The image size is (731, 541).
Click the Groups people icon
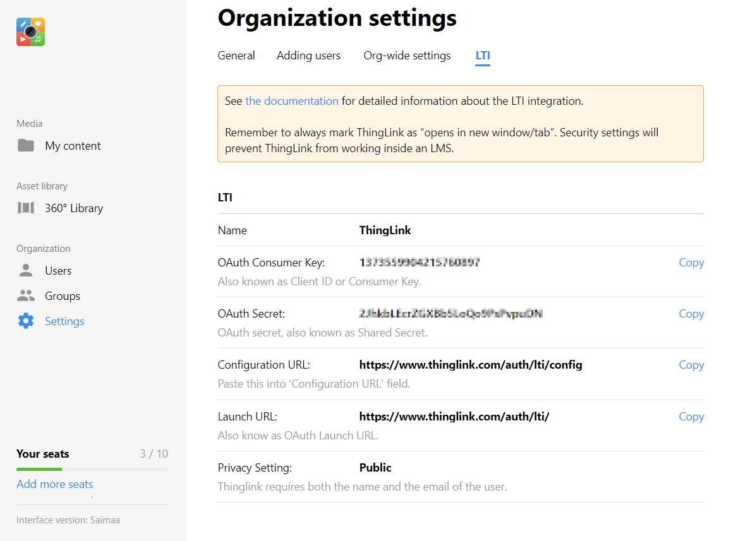[x=26, y=295]
